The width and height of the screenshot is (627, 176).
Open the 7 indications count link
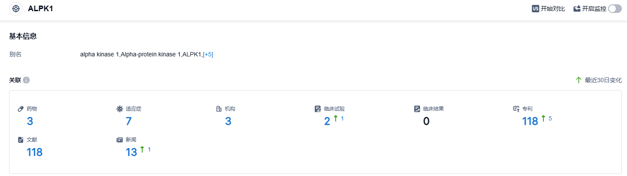pos(128,121)
